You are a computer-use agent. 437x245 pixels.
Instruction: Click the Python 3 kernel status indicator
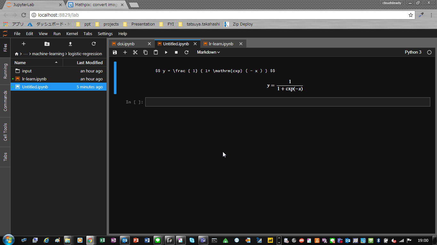point(413,52)
